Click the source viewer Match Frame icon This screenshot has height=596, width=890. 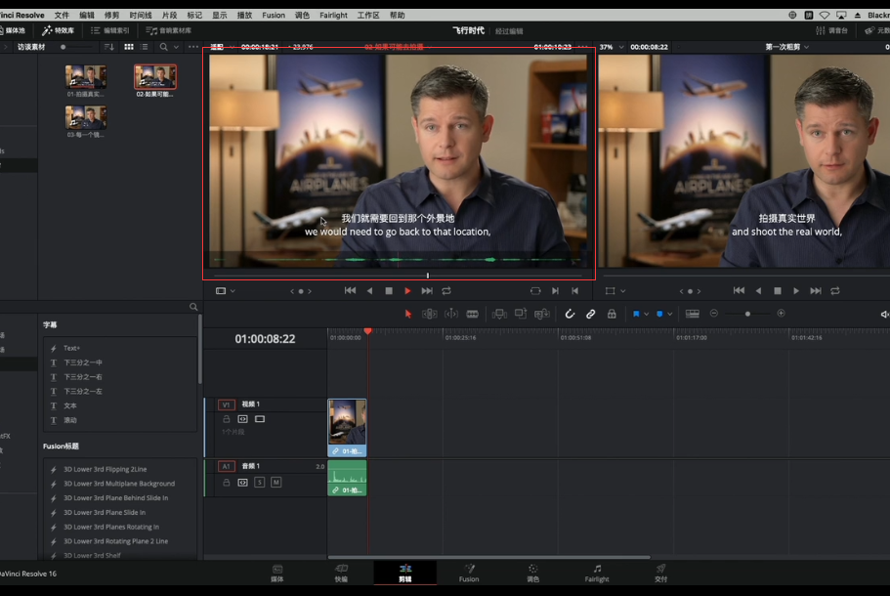point(535,290)
